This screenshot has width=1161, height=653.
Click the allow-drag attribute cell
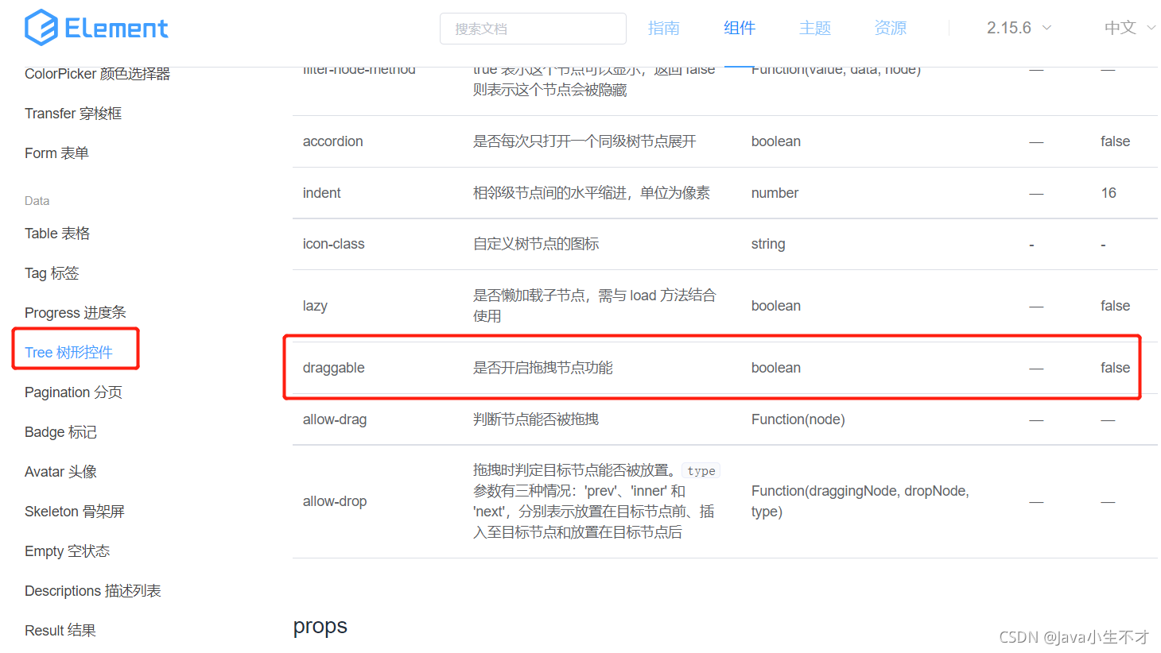click(x=335, y=419)
